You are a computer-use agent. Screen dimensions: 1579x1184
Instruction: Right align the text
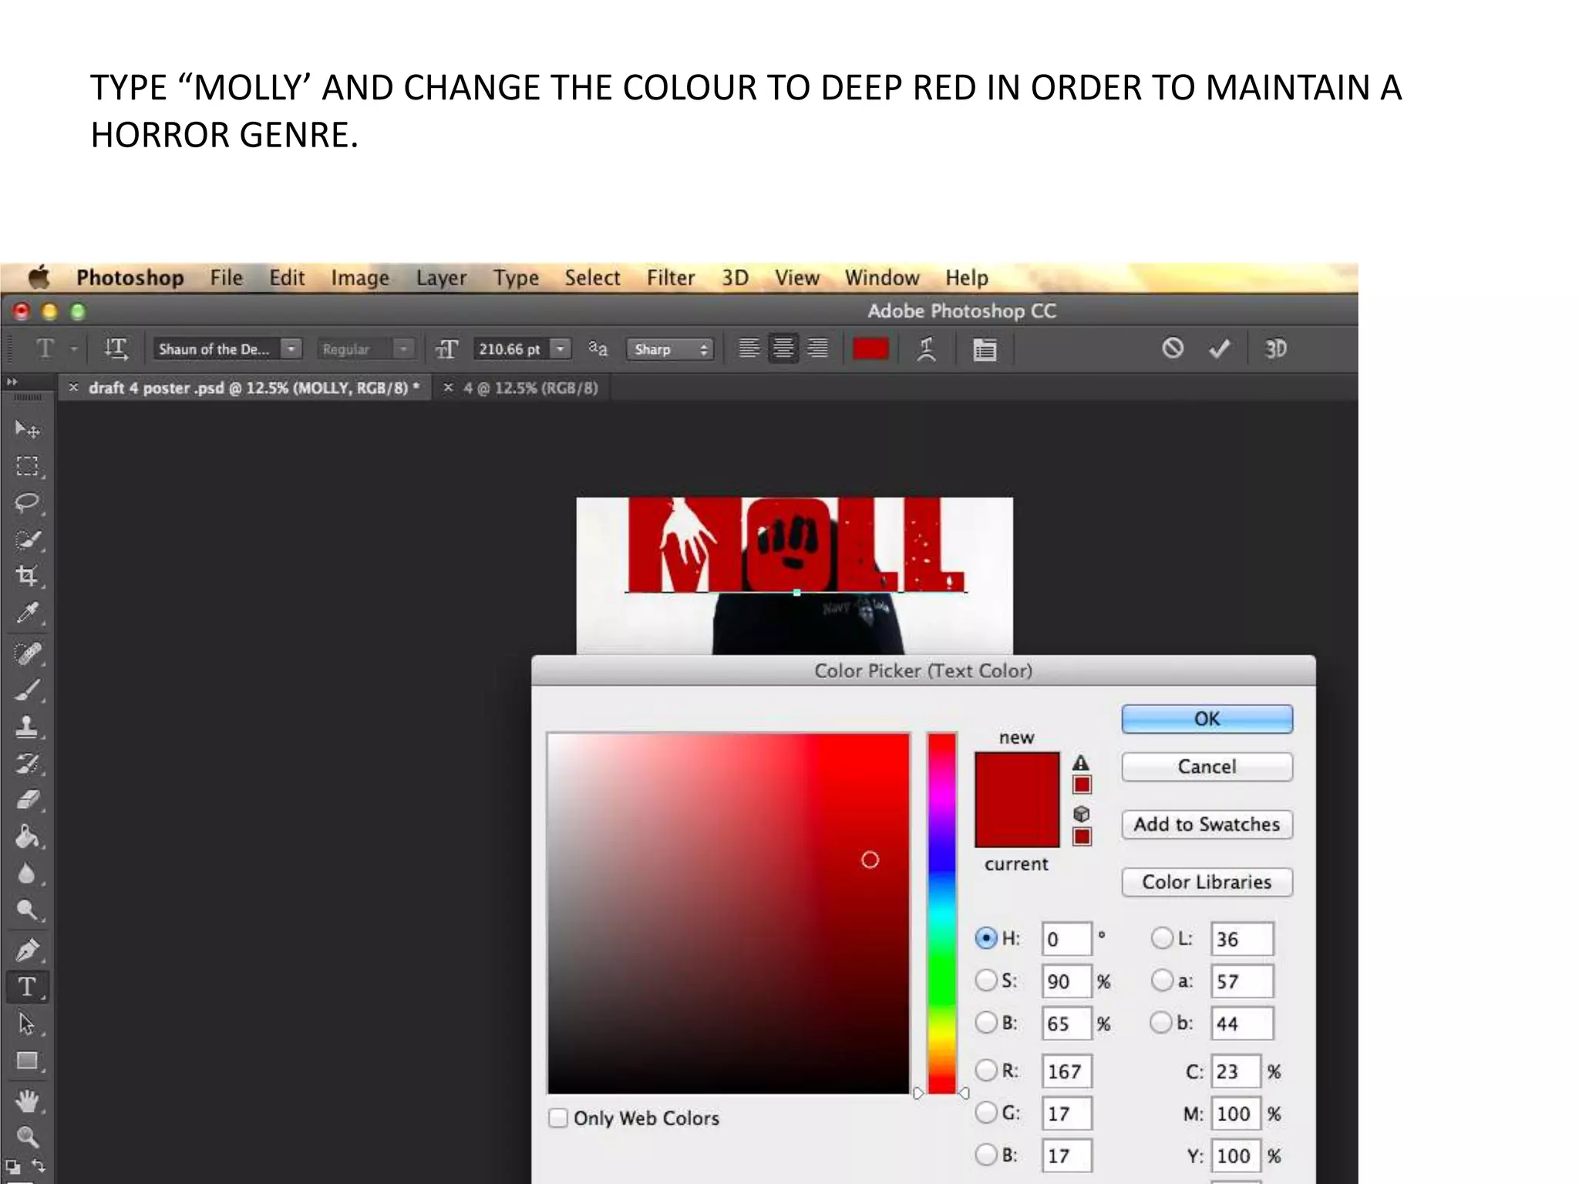point(817,349)
